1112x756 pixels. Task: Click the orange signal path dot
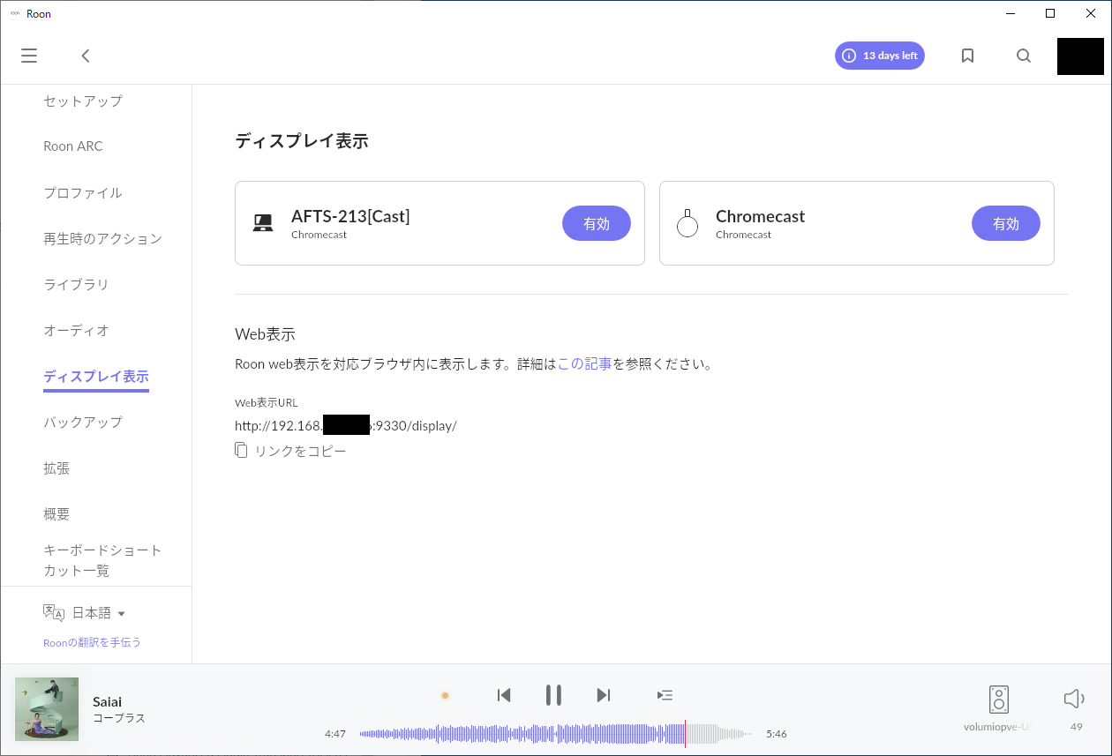click(x=445, y=695)
